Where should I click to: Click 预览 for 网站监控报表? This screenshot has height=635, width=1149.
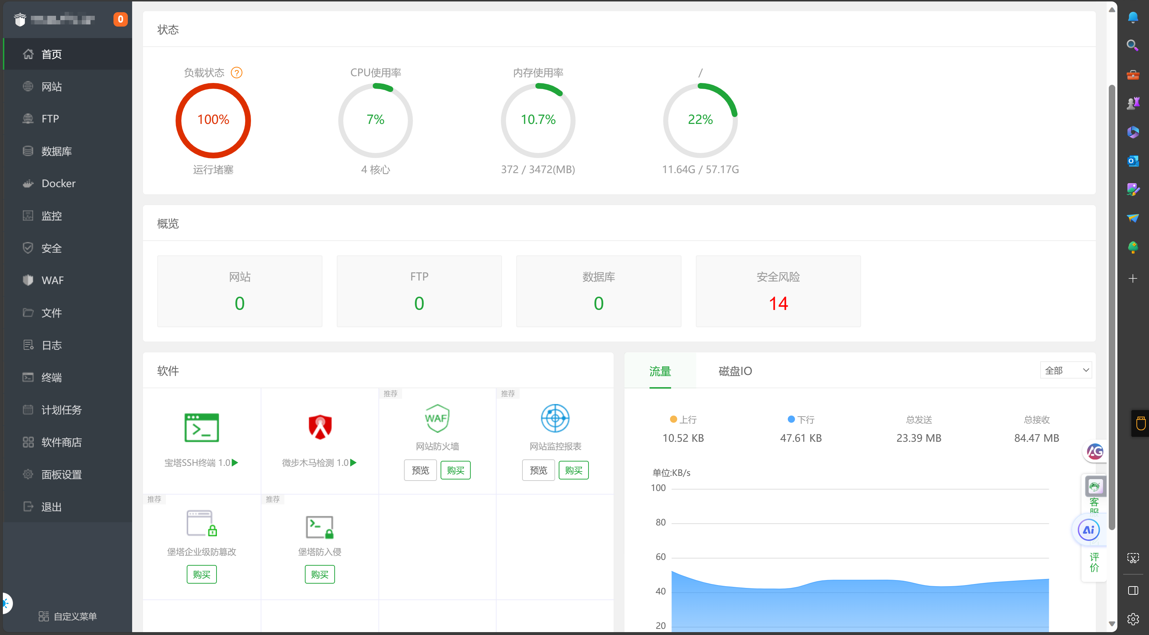point(538,471)
